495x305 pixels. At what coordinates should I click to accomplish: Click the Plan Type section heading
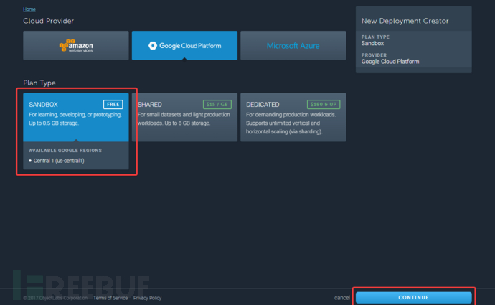pyautogui.click(x=39, y=83)
